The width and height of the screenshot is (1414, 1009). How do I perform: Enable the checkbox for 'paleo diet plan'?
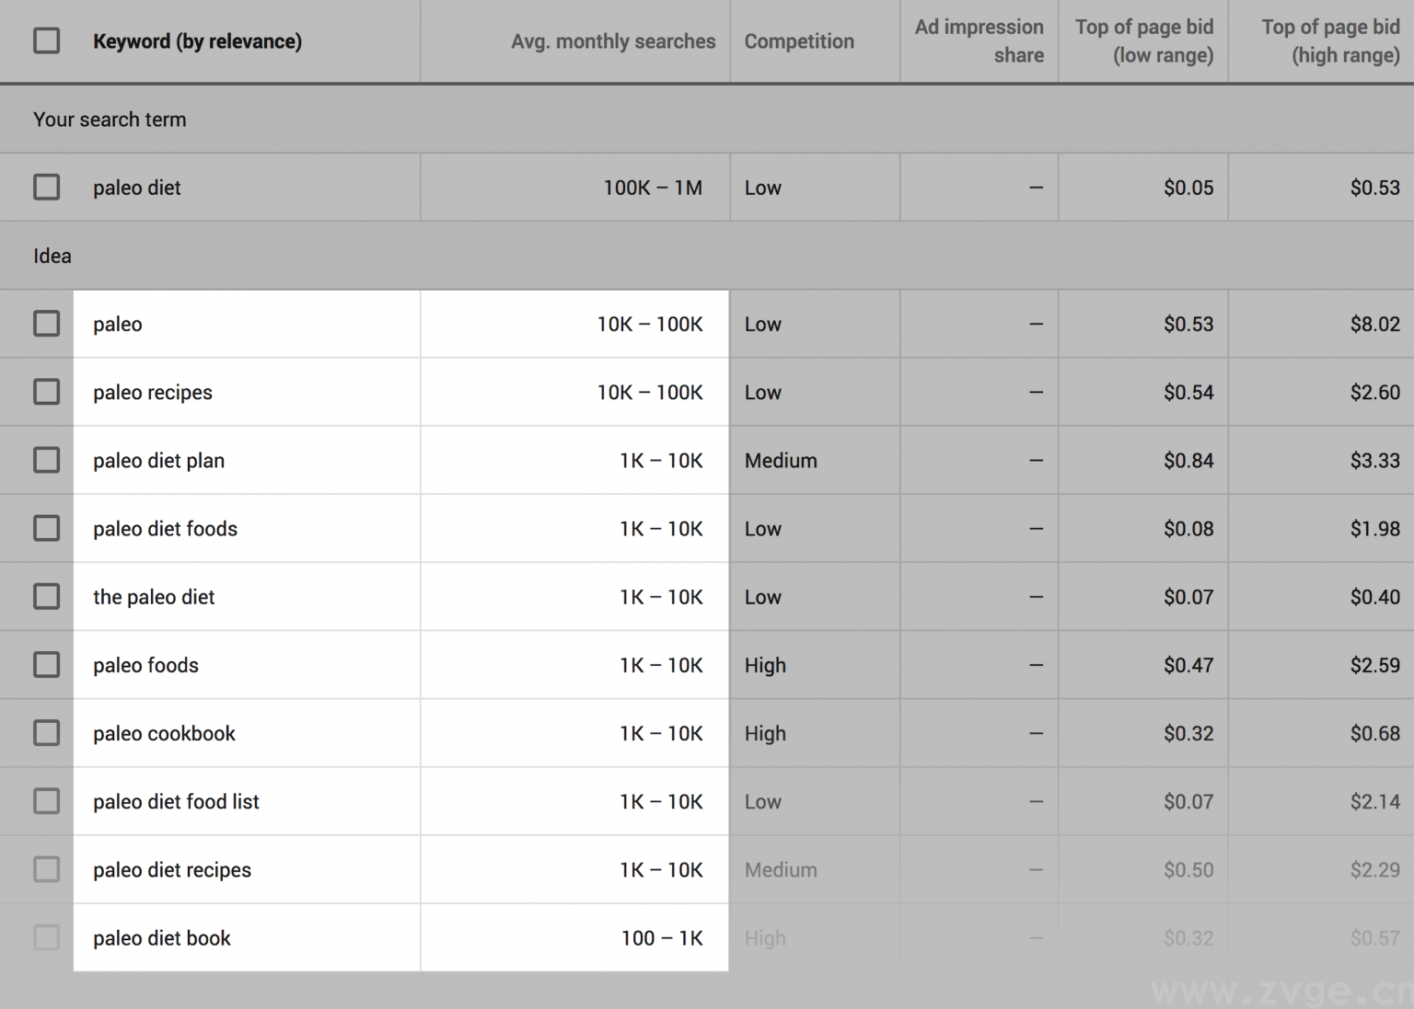[x=46, y=460]
